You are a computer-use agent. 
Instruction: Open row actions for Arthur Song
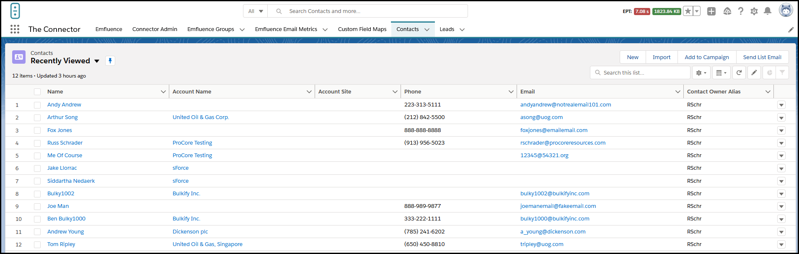tap(781, 118)
